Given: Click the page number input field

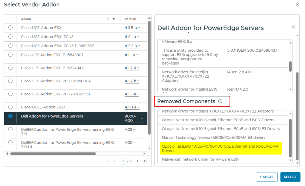Looking at the screenshot, I should click(123, 161).
